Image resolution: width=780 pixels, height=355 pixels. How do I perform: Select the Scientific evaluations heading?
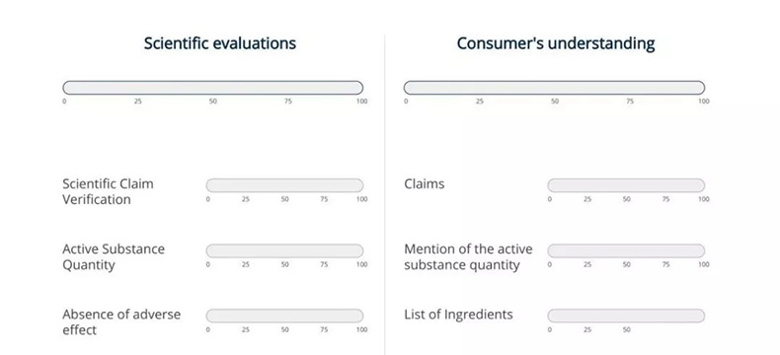[x=220, y=43]
